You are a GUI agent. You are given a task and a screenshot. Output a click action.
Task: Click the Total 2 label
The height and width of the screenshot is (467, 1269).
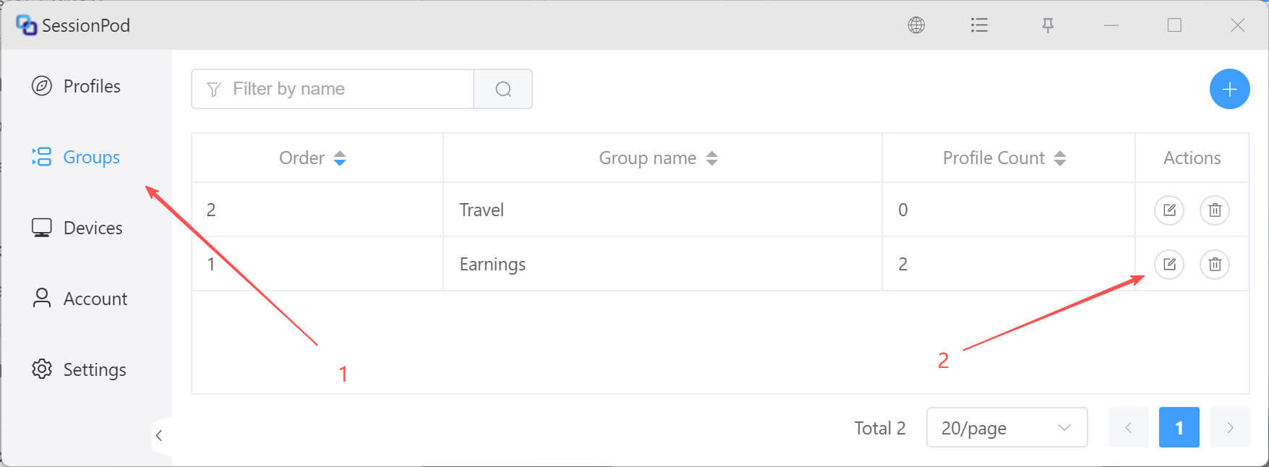pos(880,428)
